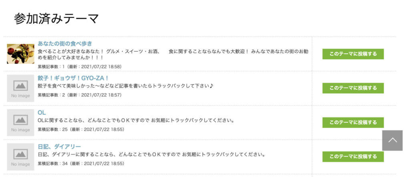
Task: Click the 参加済みテーマ page heading
Action: (56, 18)
